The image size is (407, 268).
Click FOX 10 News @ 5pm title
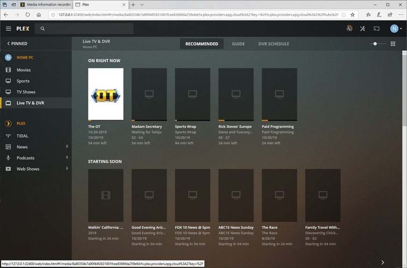coord(193,227)
